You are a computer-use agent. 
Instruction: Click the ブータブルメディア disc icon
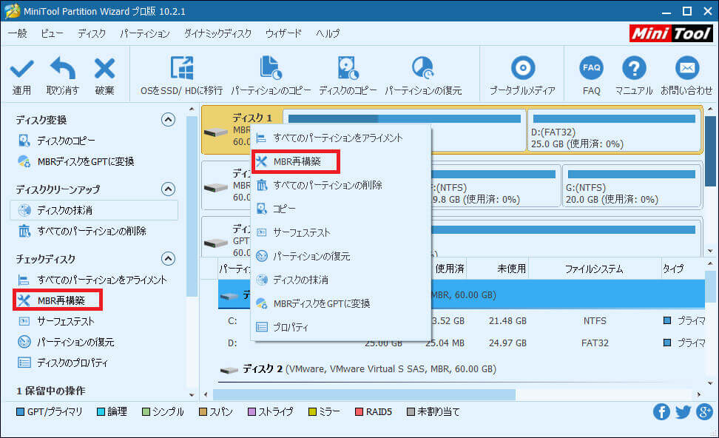[523, 67]
